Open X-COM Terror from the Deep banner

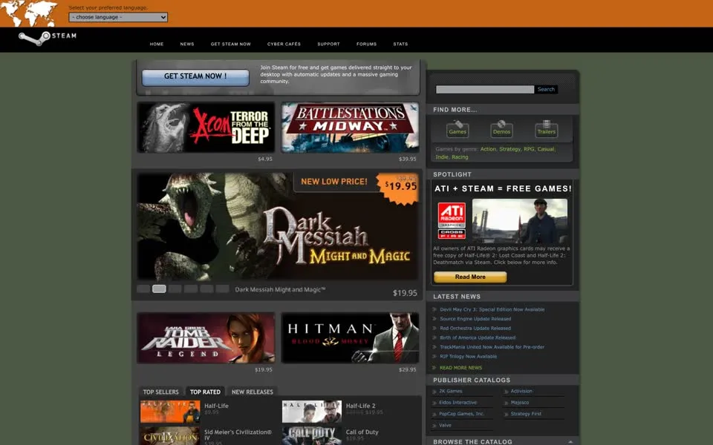coord(206,127)
